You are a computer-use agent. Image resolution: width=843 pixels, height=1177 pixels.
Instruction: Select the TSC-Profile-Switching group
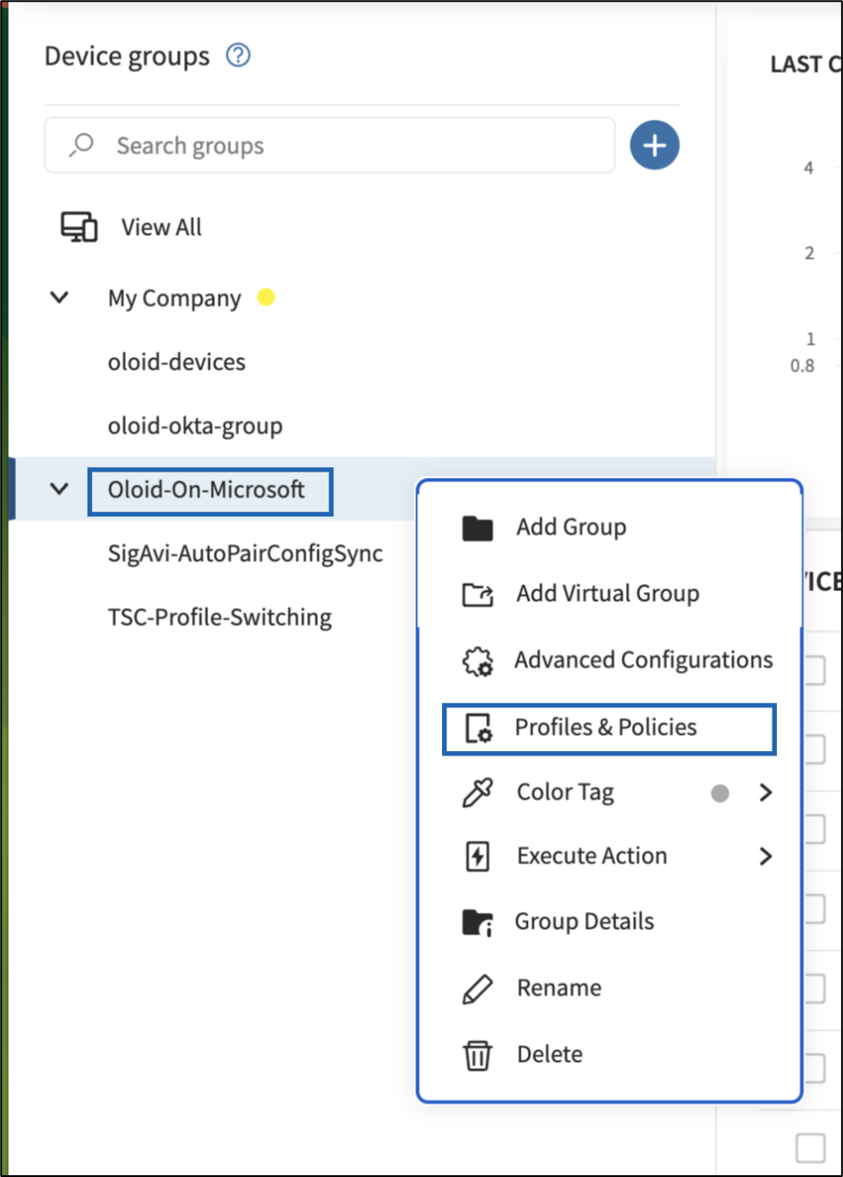220,617
